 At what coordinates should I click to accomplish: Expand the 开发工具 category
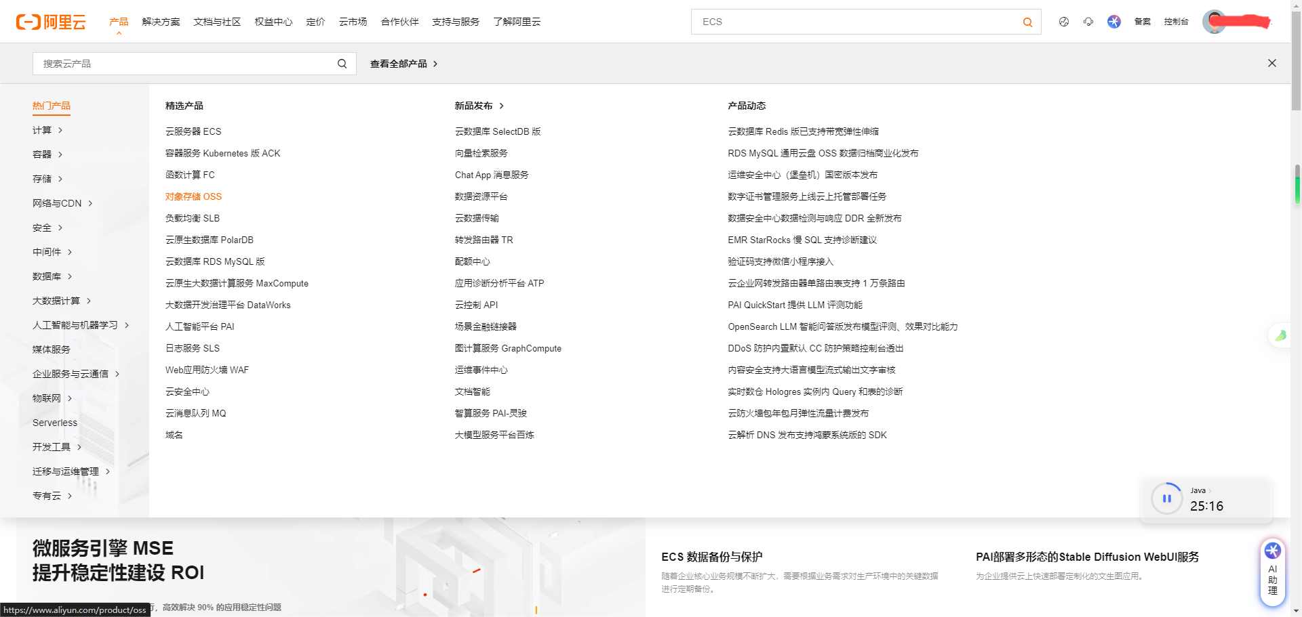tap(57, 447)
